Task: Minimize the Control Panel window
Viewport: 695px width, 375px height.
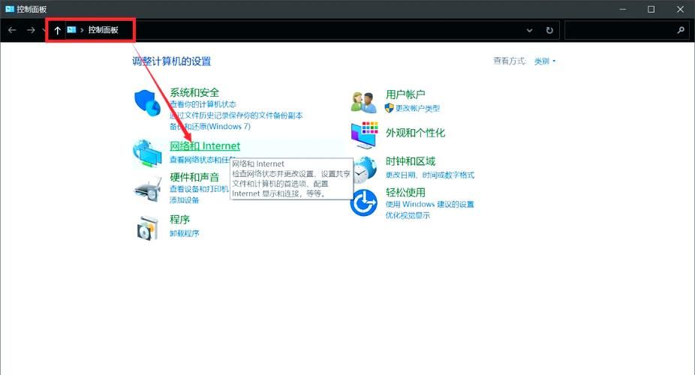Action: [623, 9]
